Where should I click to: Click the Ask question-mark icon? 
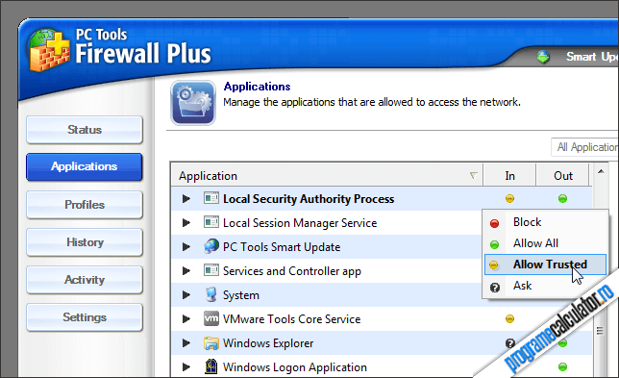point(495,288)
